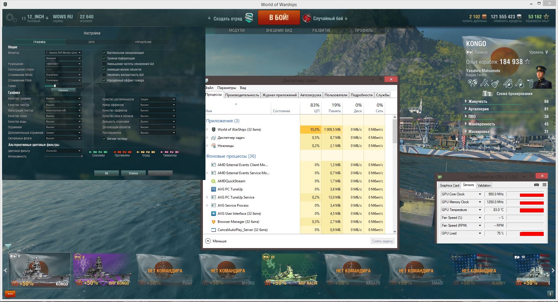Open the chat button with three dots

pyautogui.click(x=10, y=294)
